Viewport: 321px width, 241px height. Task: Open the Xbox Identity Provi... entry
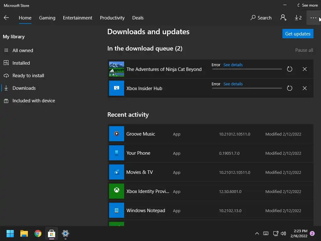tap(210, 191)
